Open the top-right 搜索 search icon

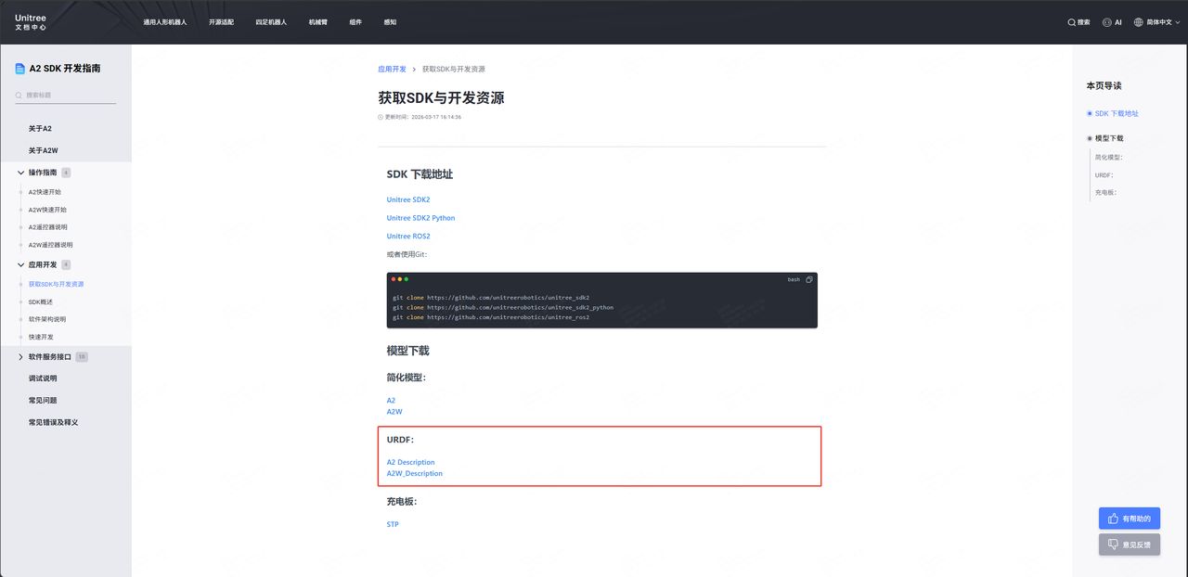(1078, 22)
